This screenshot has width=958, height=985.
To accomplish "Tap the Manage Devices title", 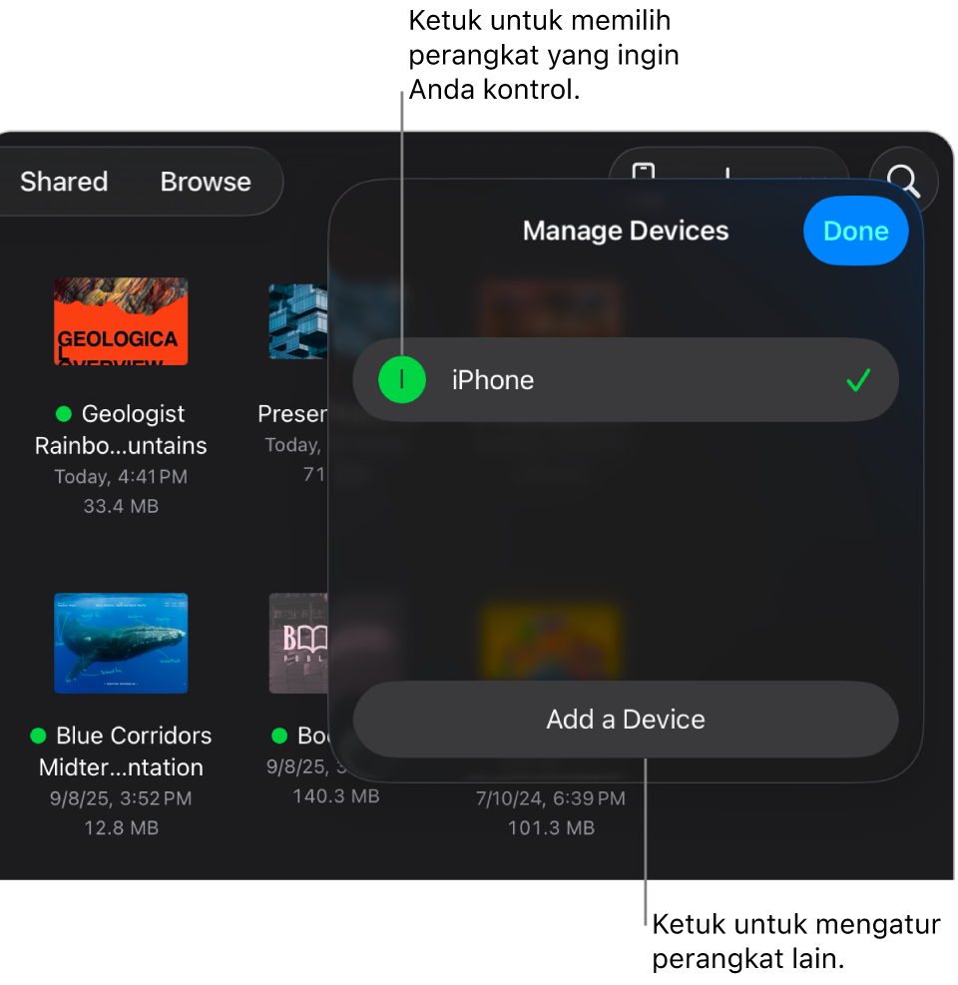I will (x=626, y=231).
